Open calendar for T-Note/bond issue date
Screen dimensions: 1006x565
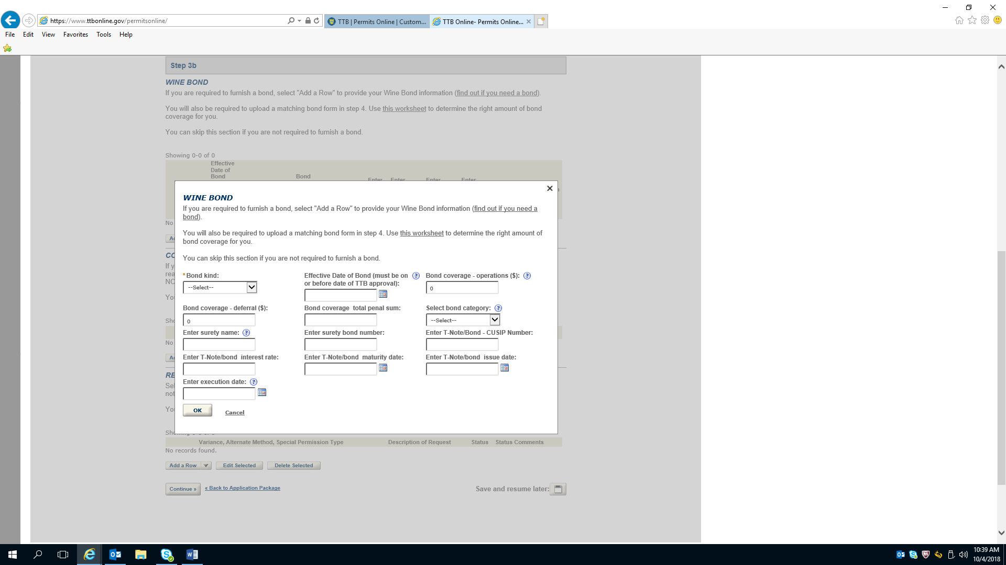point(505,368)
